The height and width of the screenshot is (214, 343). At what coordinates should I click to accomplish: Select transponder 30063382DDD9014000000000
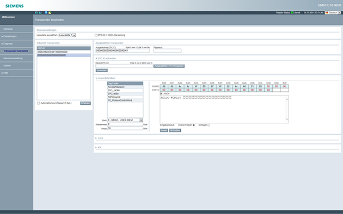coord(64,52)
